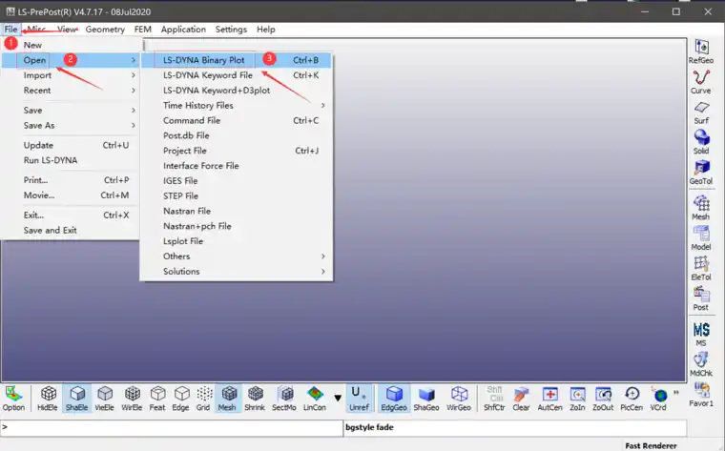Click the WirGeo wireframe geometry icon
The width and height of the screenshot is (725, 451).
click(459, 399)
